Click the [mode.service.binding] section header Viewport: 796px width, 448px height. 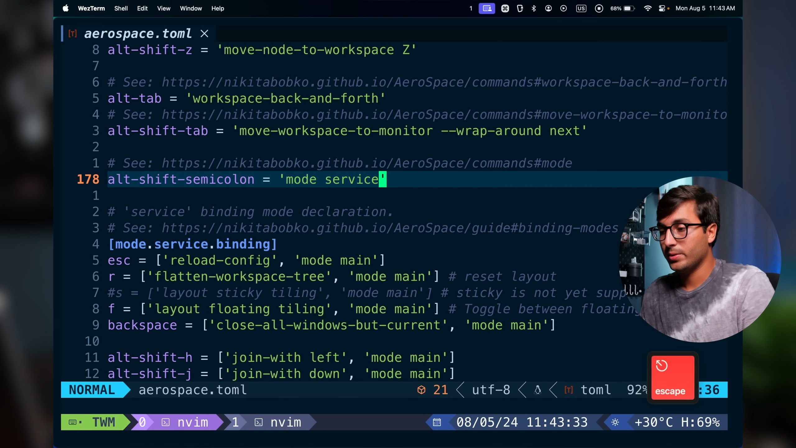click(x=192, y=244)
